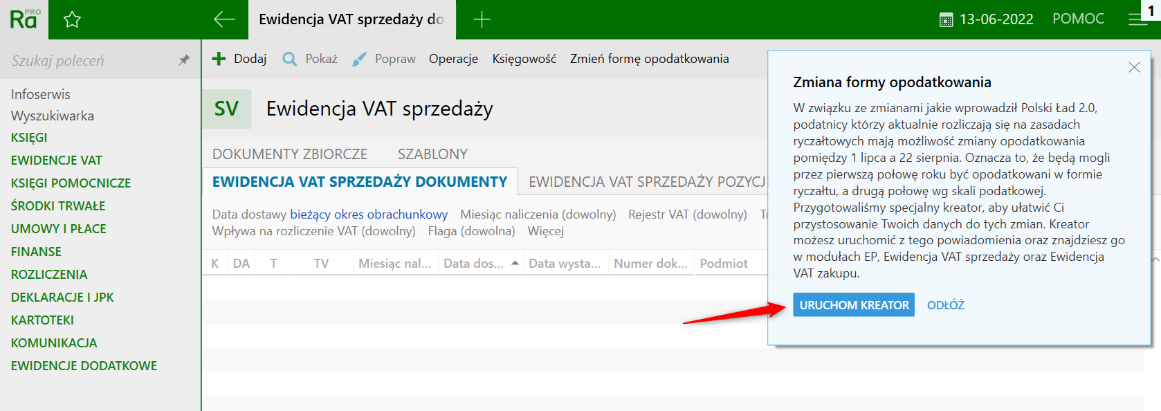
Task: Click K column header
Action: pos(214,263)
